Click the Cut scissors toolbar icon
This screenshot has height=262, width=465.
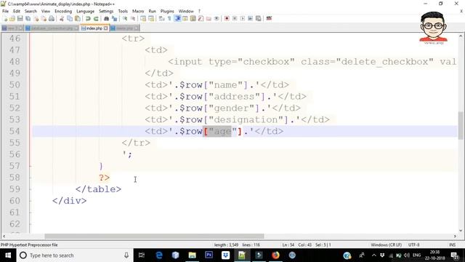pyautogui.click(x=62, y=18)
